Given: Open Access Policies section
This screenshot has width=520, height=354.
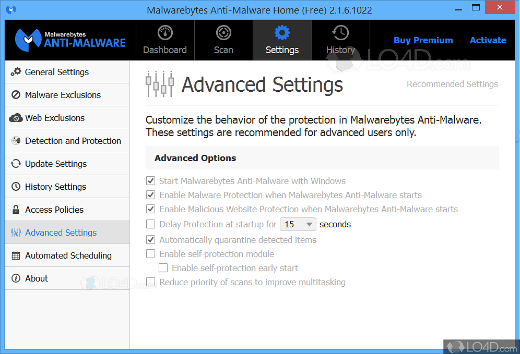Looking at the screenshot, I should [x=67, y=210].
